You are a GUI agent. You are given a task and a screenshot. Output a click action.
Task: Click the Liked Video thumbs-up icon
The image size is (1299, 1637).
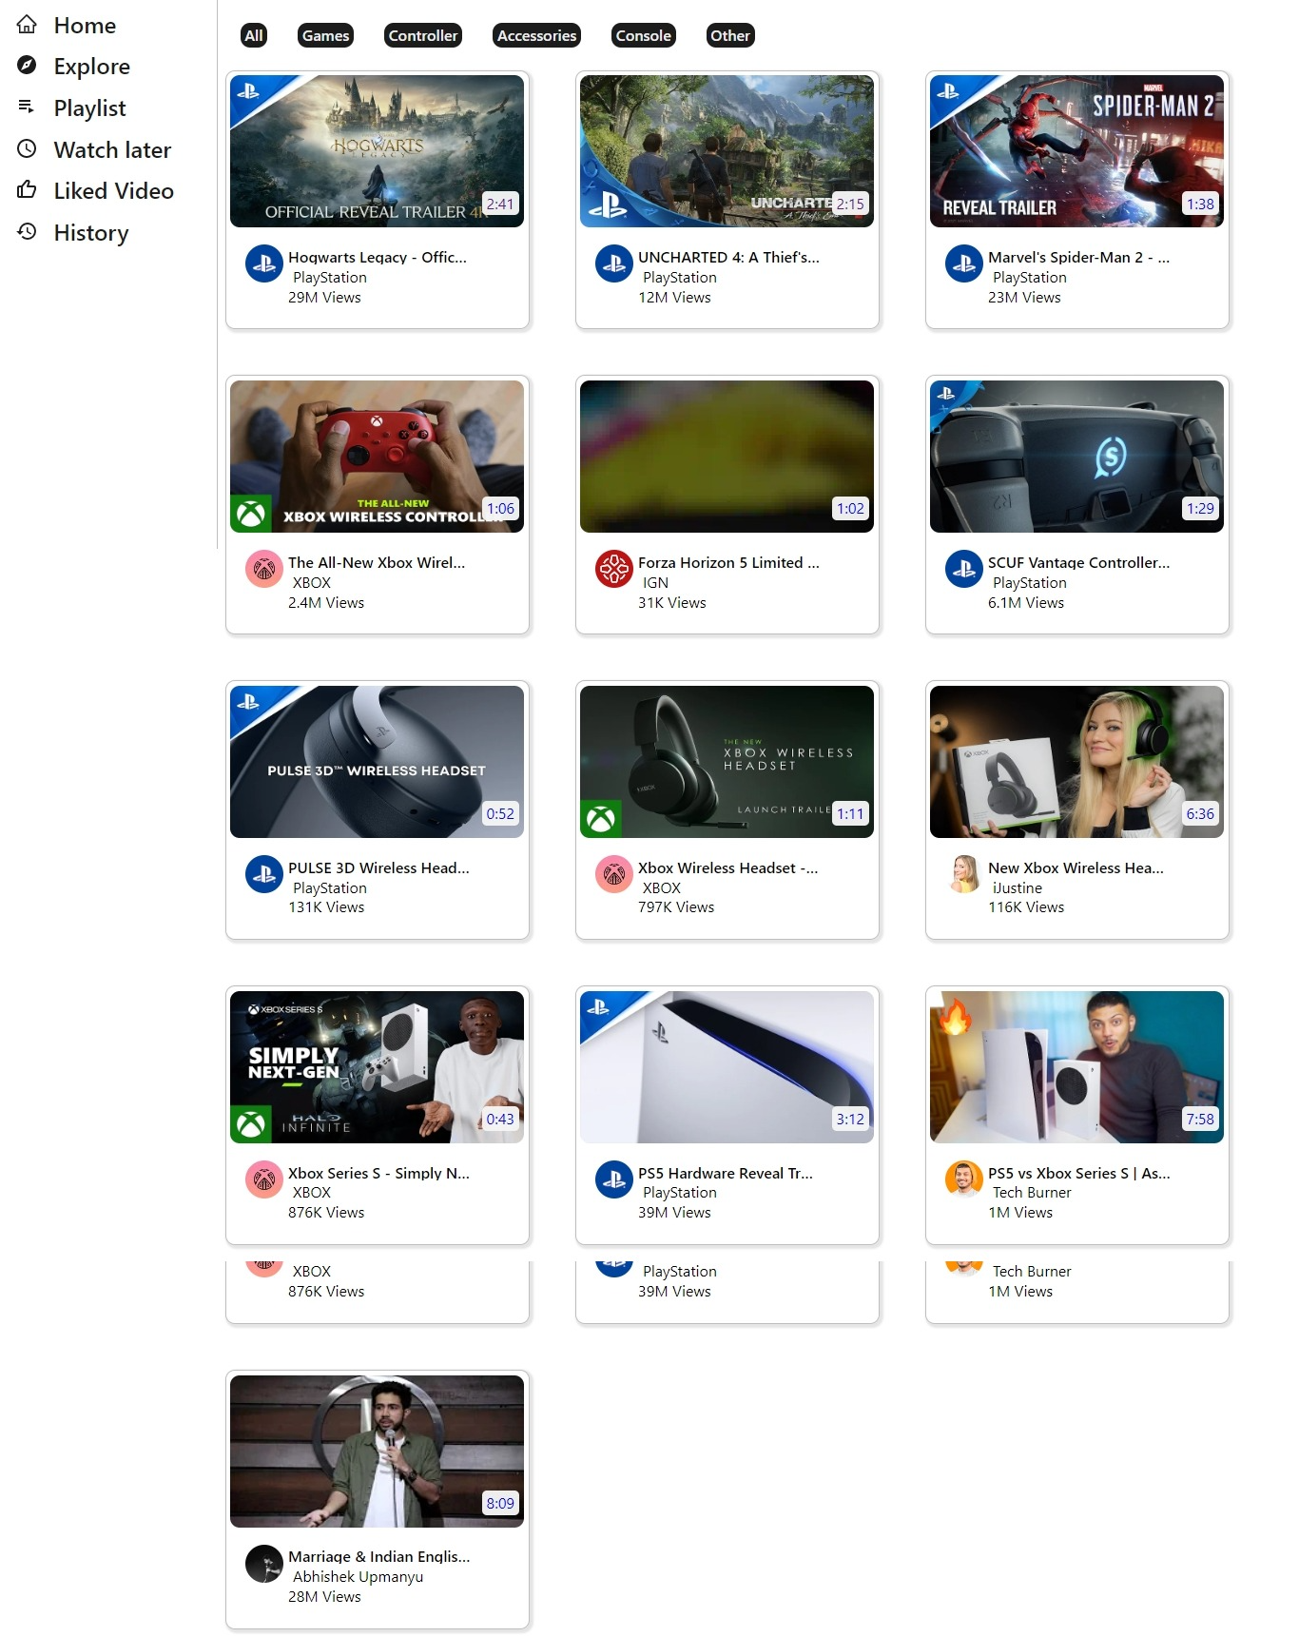click(27, 190)
